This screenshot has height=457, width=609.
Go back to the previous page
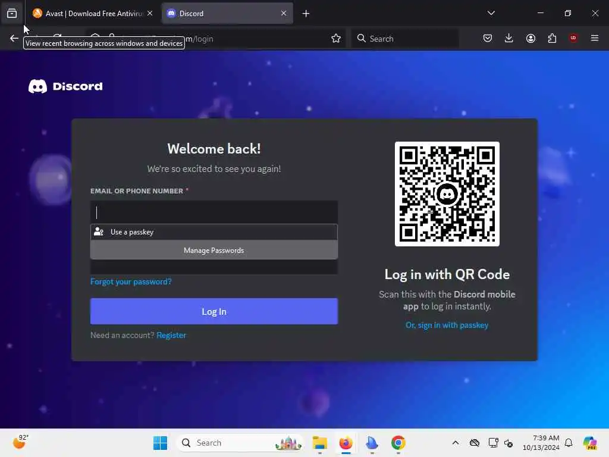click(x=14, y=39)
